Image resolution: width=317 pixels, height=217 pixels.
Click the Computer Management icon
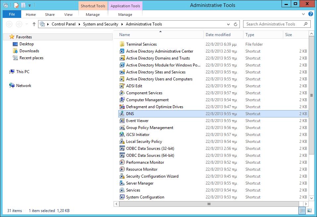(122, 100)
